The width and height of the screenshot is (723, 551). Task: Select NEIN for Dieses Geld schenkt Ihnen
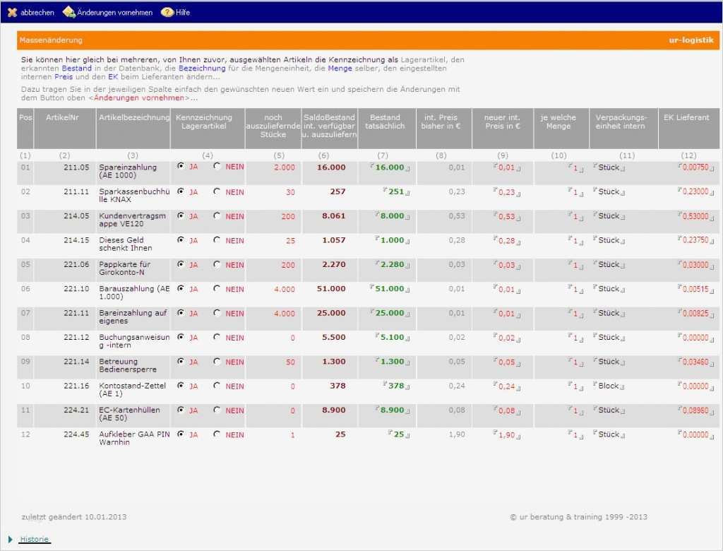point(217,239)
